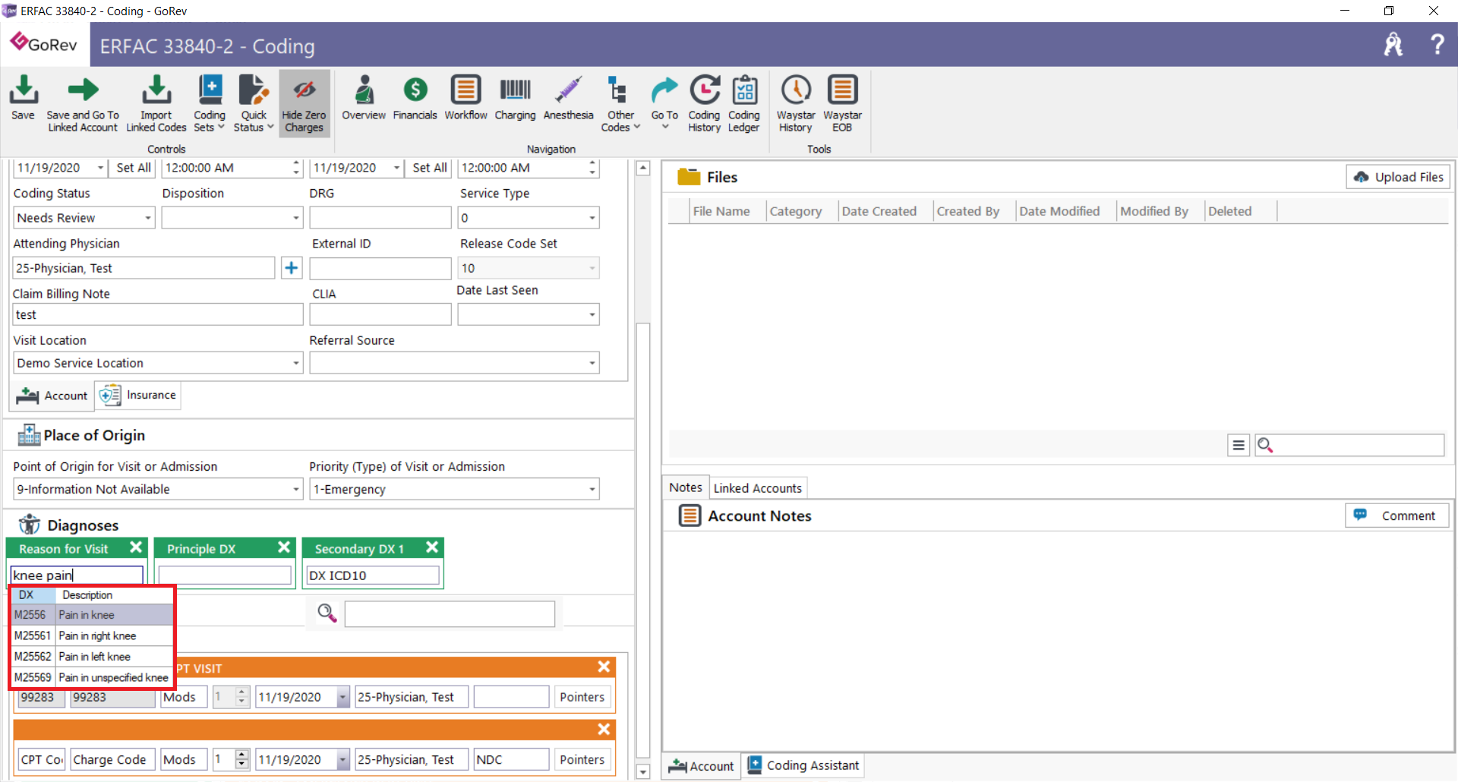
Task: Sort by File Name column header
Action: pyautogui.click(x=721, y=211)
